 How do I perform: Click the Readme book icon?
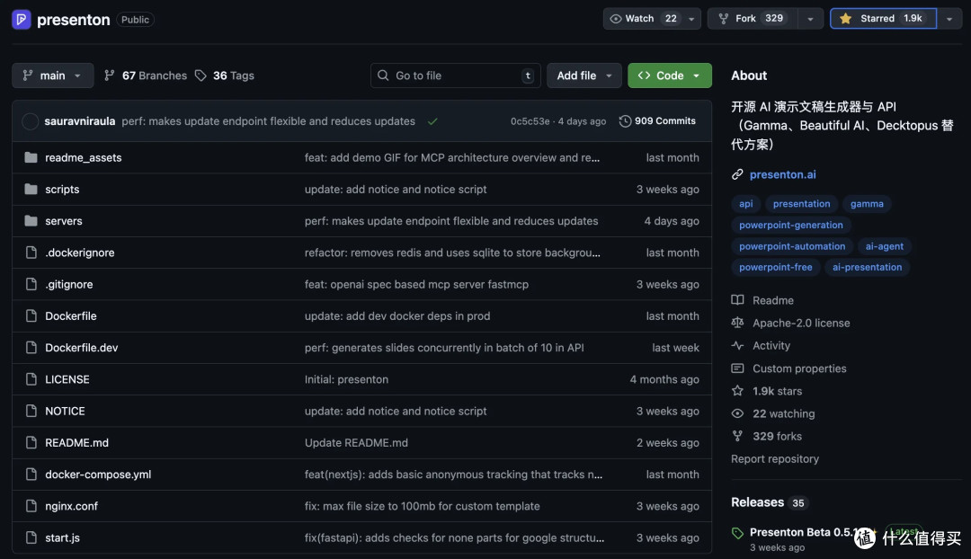pos(737,299)
